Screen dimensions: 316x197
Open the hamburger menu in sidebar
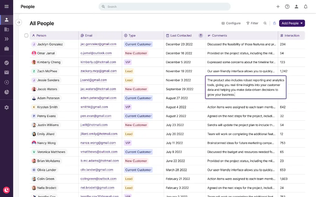coord(6,6)
